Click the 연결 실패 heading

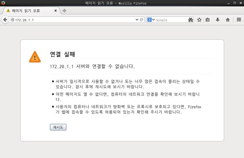coord(62,54)
